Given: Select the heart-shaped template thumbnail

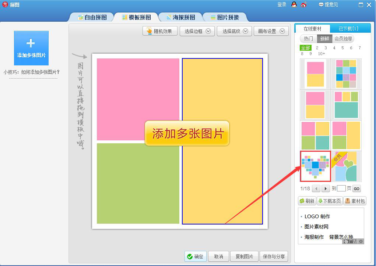Looking at the screenshot, I should (x=315, y=166).
